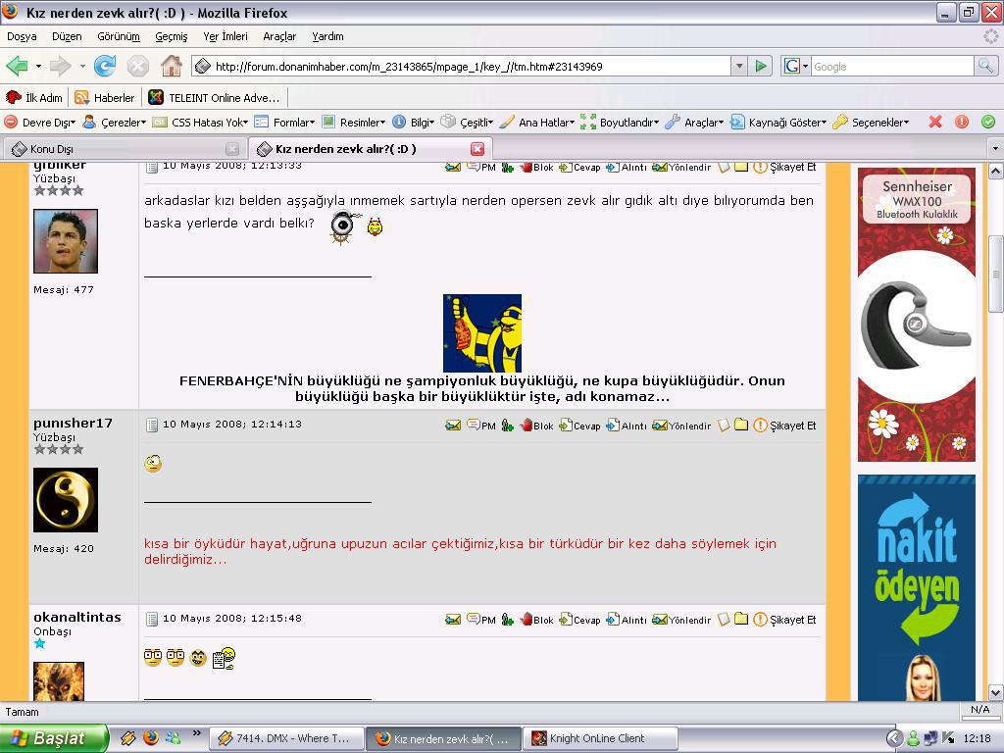
Task: Click Şikayet Et warning icon in okanaltintas post
Action: tap(760, 620)
